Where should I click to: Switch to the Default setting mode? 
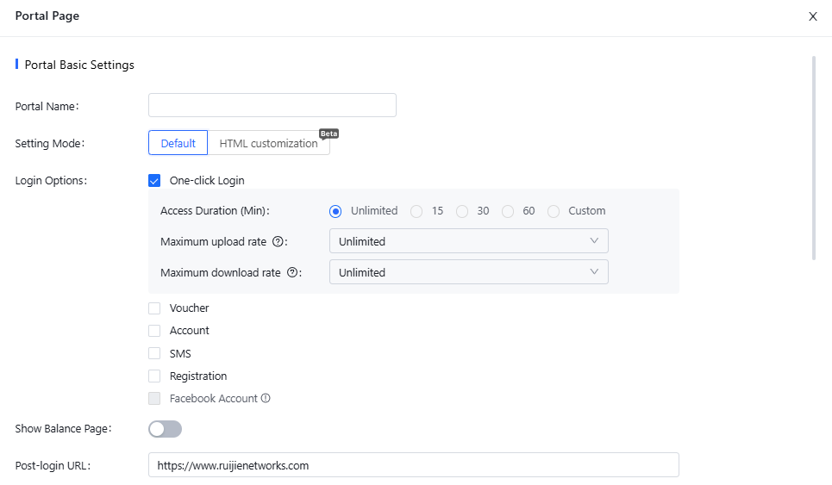coord(178,143)
